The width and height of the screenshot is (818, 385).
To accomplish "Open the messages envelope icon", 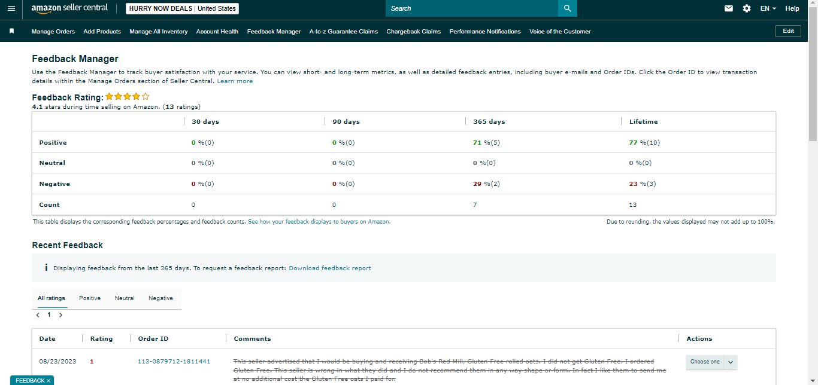I will tap(729, 8).
